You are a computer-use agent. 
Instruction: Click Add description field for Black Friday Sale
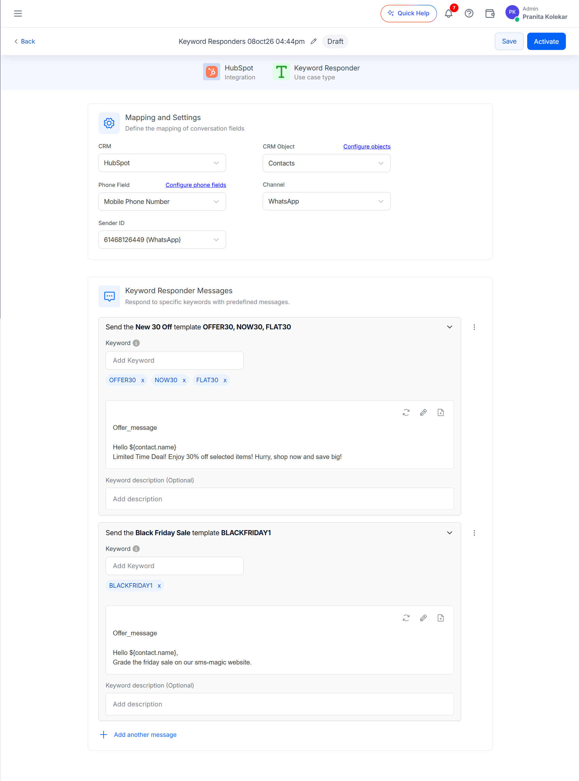[280, 704]
